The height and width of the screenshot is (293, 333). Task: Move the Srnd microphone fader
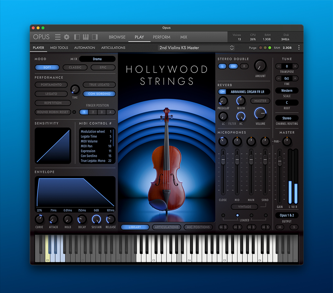click(x=265, y=159)
